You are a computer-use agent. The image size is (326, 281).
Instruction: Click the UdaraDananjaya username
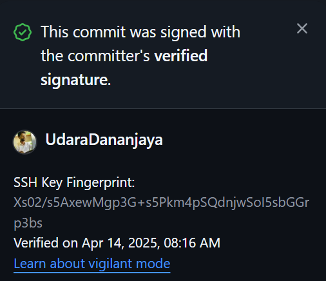click(104, 140)
